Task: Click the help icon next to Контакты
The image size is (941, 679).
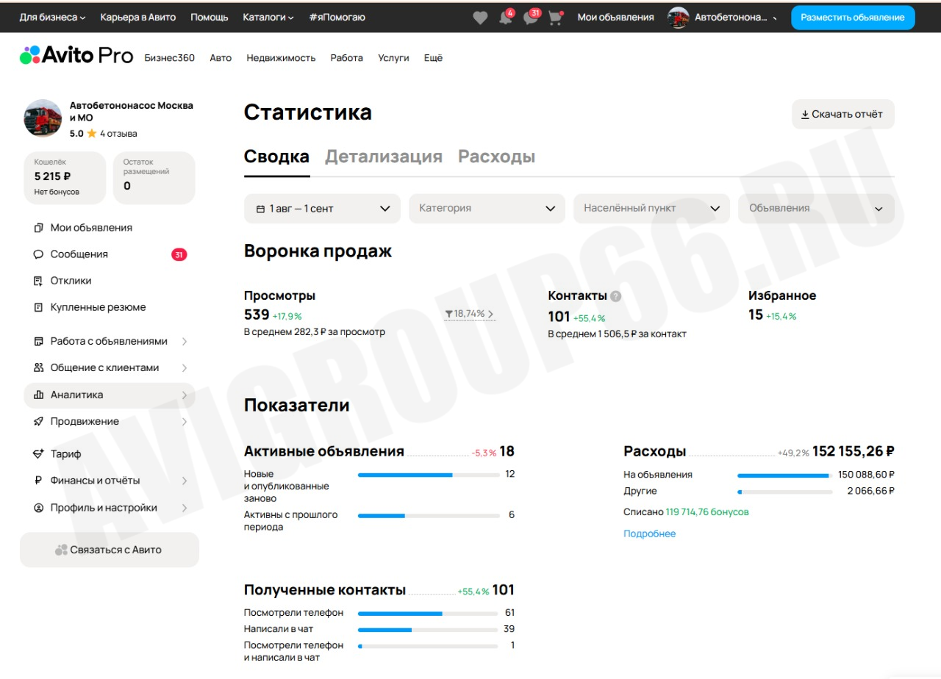Action: coord(616,296)
